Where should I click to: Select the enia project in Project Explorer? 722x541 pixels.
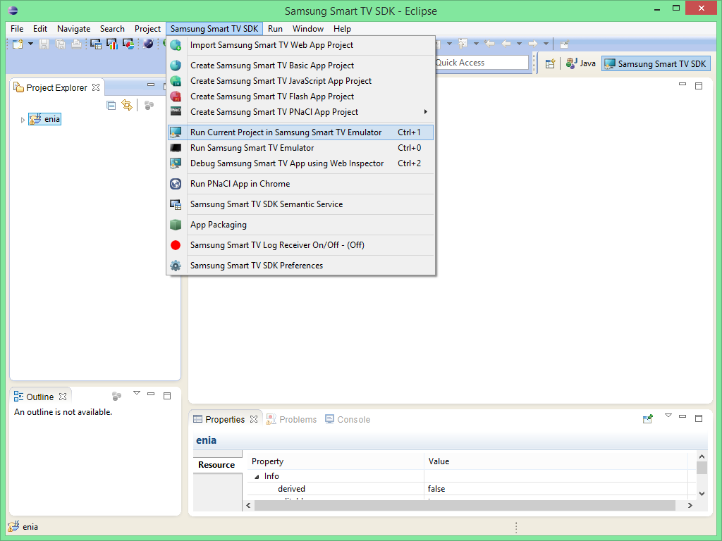point(44,119)
